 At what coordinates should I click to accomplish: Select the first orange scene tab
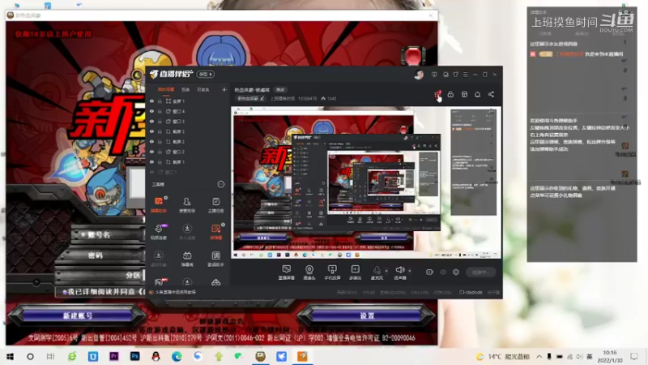click(x=166, y=89)
